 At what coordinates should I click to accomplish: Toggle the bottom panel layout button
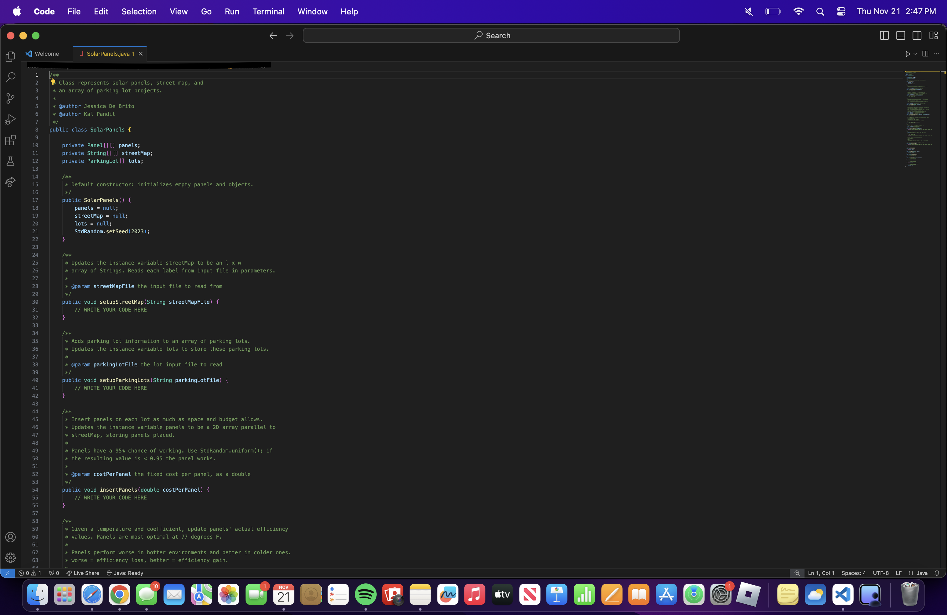[900, 35]
